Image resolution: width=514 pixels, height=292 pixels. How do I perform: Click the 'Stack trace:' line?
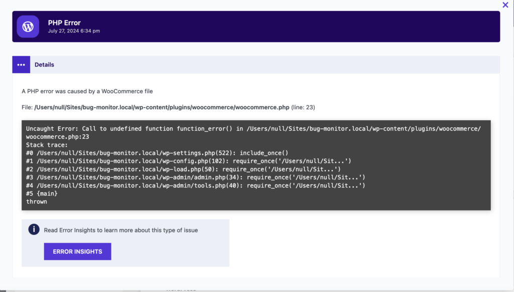pyautogui.click(x=47, y=145)
